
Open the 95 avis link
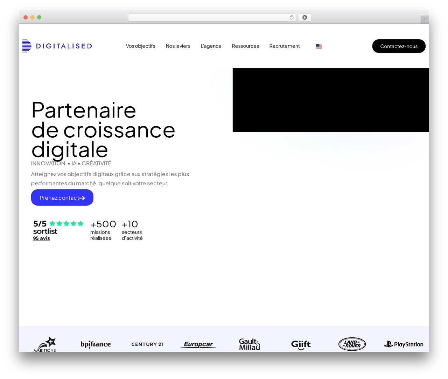pos(41,238)
